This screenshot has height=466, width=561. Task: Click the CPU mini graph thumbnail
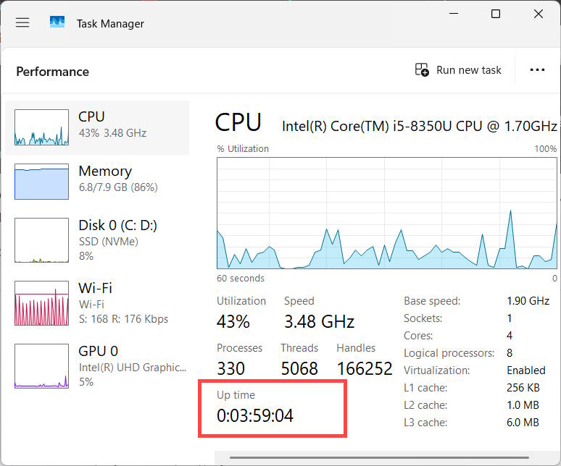point(41,127)
